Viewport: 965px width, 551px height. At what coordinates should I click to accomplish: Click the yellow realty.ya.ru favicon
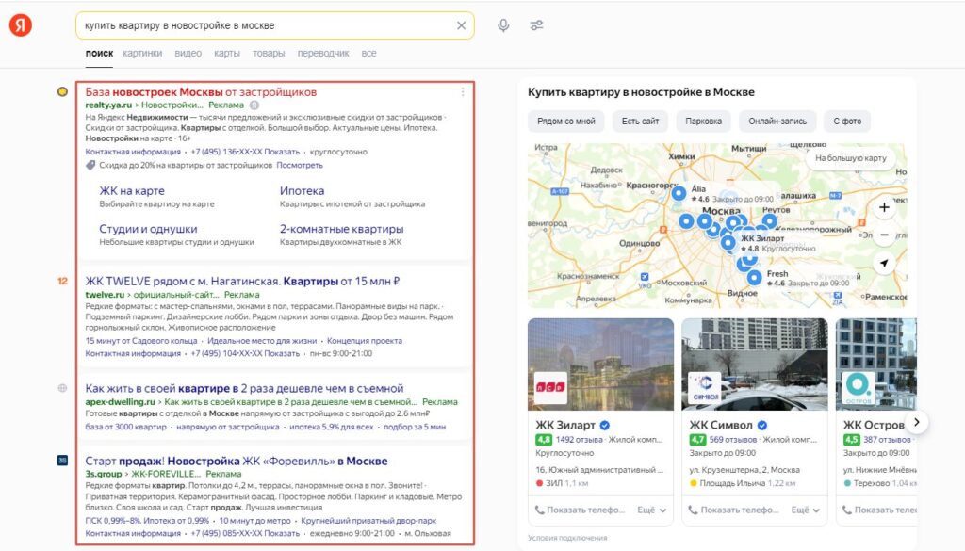coord(62,91)
